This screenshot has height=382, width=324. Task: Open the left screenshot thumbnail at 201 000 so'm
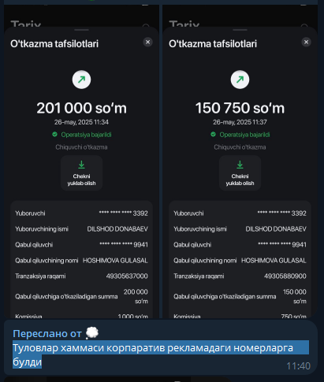[81, 161]
